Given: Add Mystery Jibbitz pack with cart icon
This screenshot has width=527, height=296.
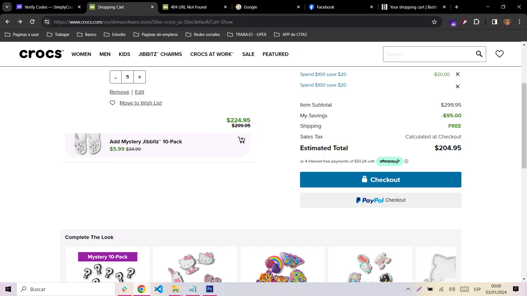Looking at the screenshot, I should click(x=241, y=140).
